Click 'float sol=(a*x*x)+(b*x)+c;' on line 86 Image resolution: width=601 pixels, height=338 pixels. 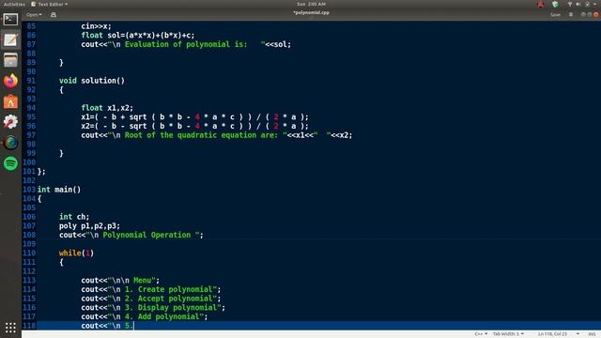click(x=138, y=36)
